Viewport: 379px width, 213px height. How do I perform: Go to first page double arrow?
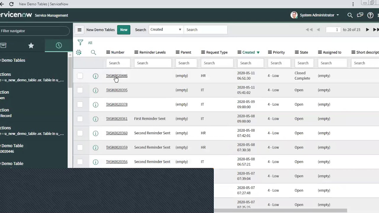[309, 30]
